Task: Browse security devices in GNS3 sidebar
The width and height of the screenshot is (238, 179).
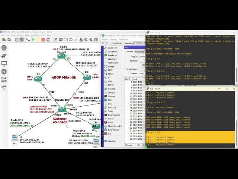Action: [x=4, y=72]
